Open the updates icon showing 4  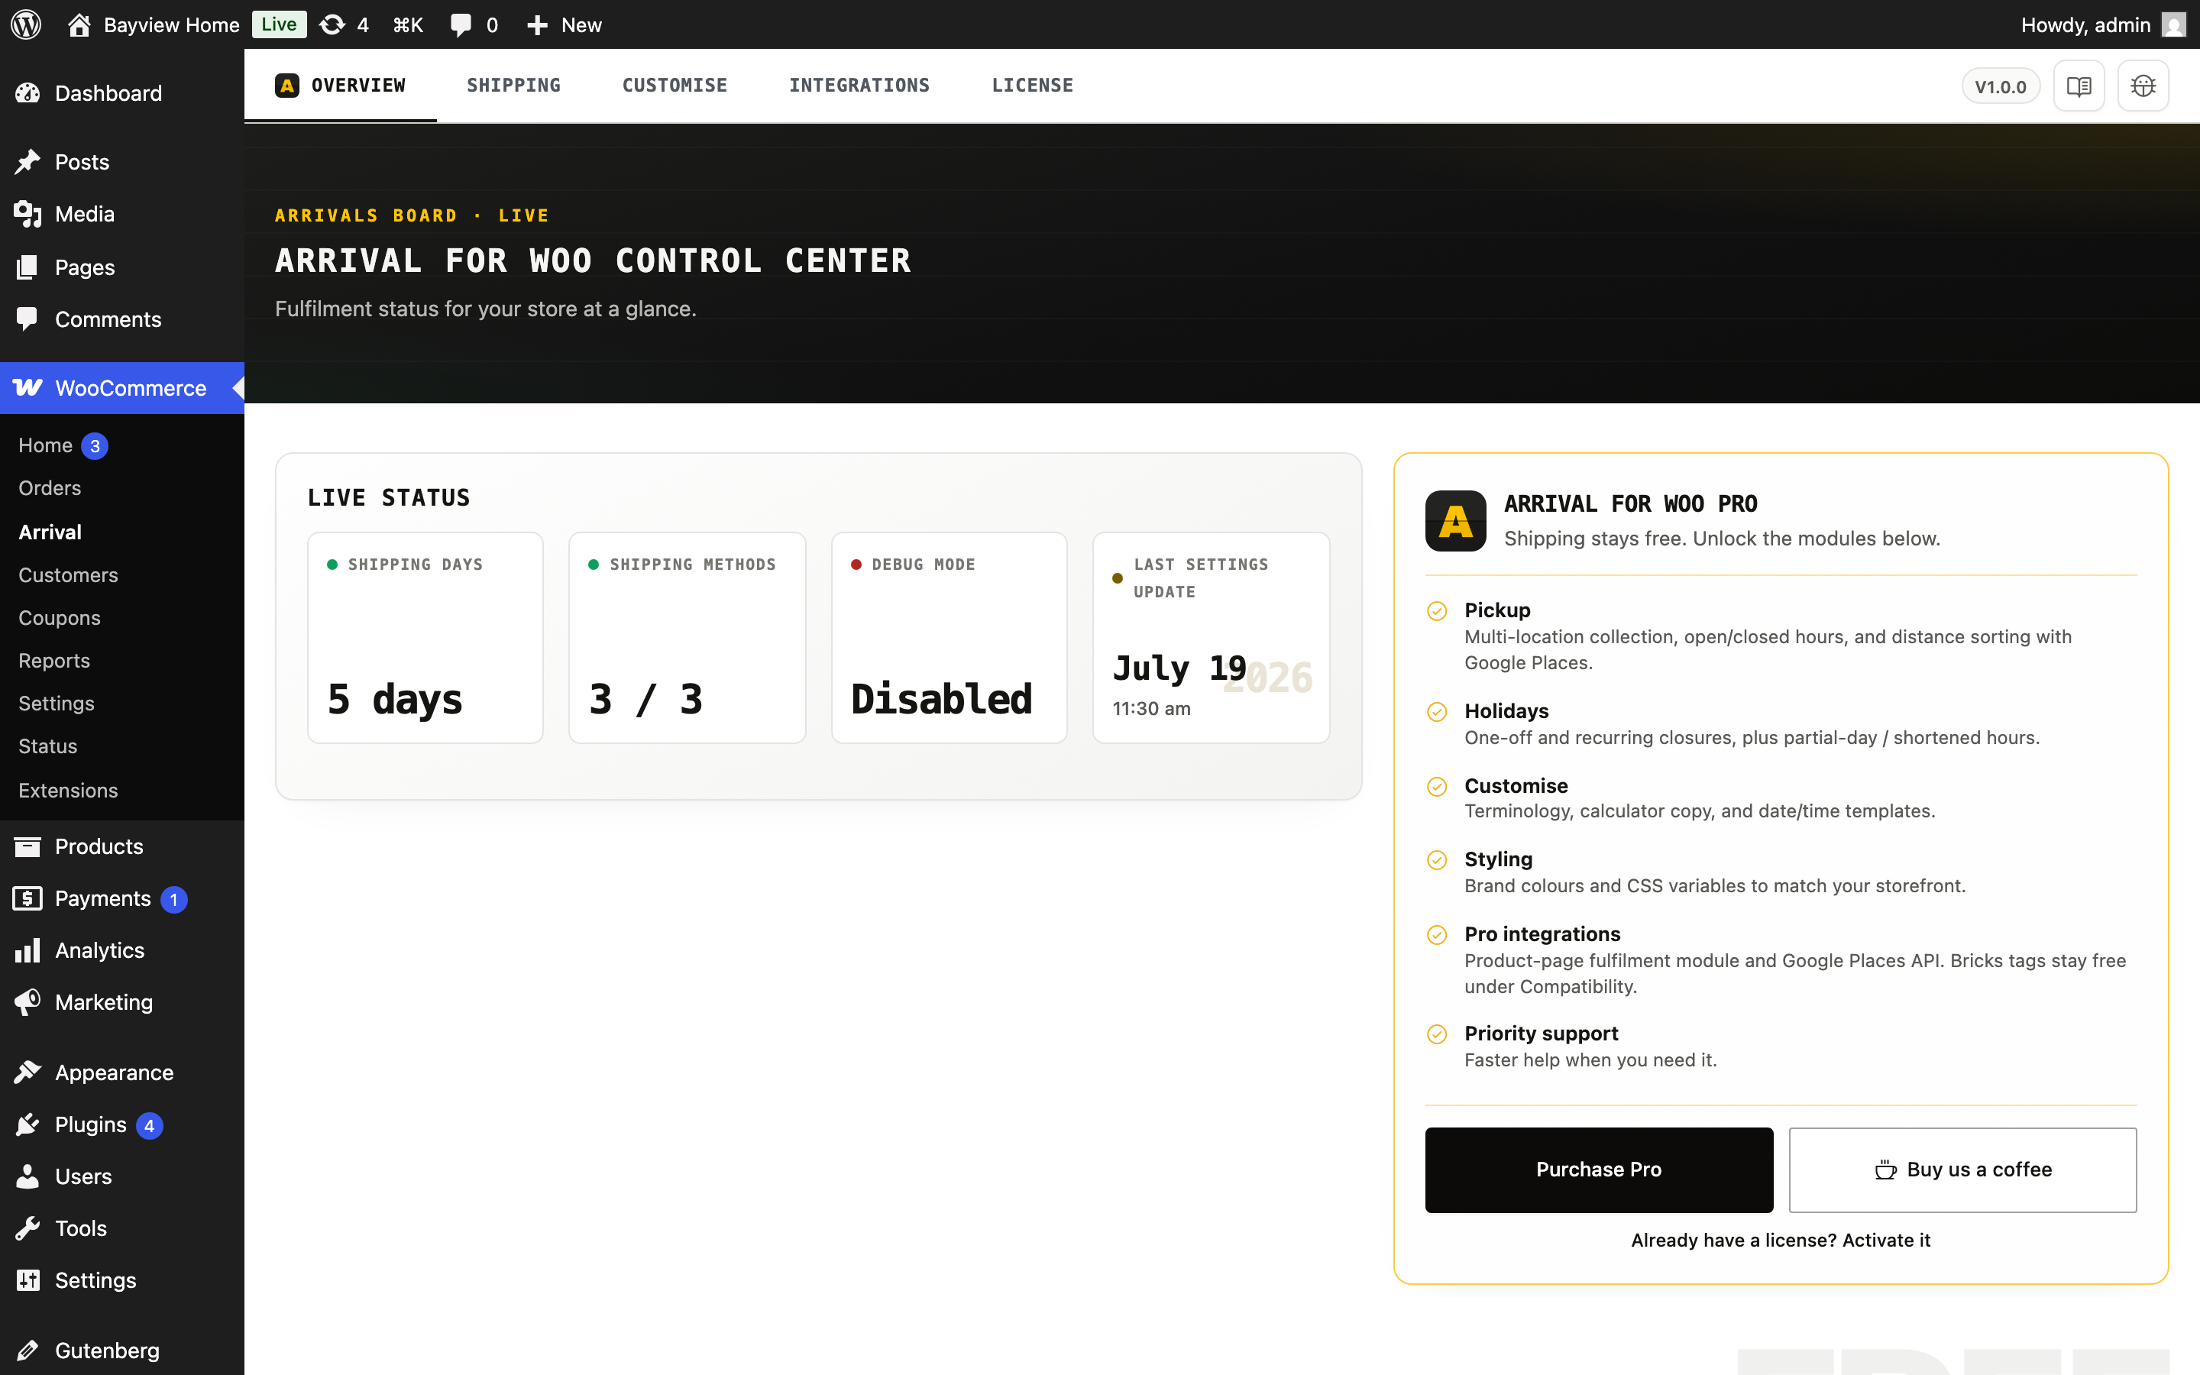344,24
